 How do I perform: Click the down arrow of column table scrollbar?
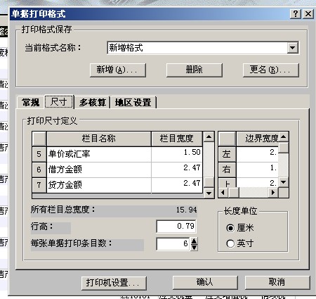pyautogui.click(x=209, y=193)
